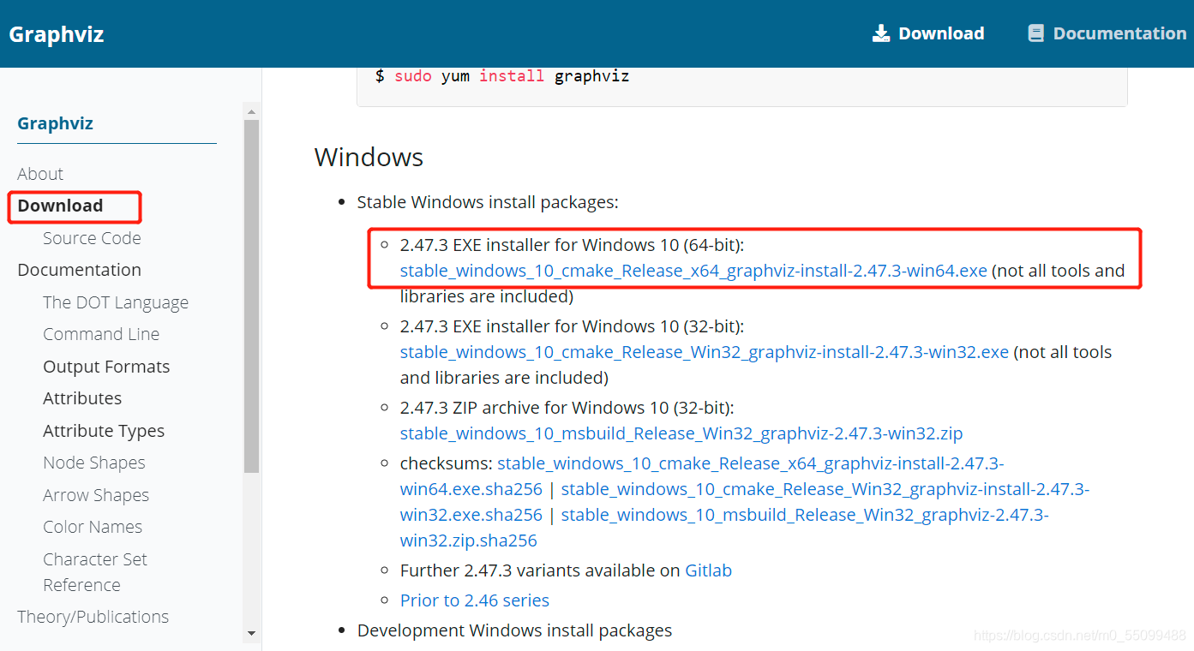Open the Gitlab link
1194x651 pixels.
708,570
